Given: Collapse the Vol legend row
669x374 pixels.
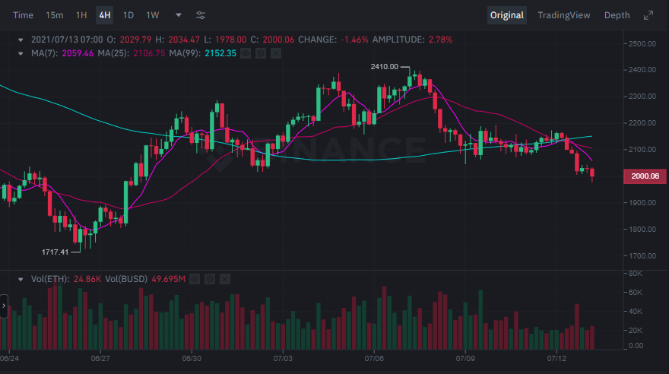Looking at the screenshot, I should pyautogui.click(x=22, y=279).
